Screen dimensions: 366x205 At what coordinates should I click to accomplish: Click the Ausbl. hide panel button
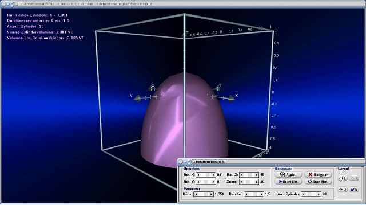pyautogui.click(x=288, y=175)
